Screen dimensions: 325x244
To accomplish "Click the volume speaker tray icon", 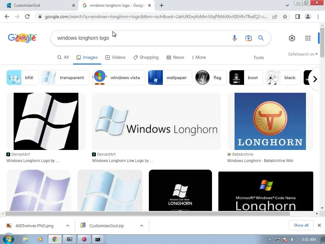I will click(293, 240).
